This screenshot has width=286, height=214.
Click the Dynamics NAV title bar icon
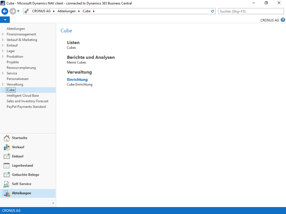coord(3,3)
